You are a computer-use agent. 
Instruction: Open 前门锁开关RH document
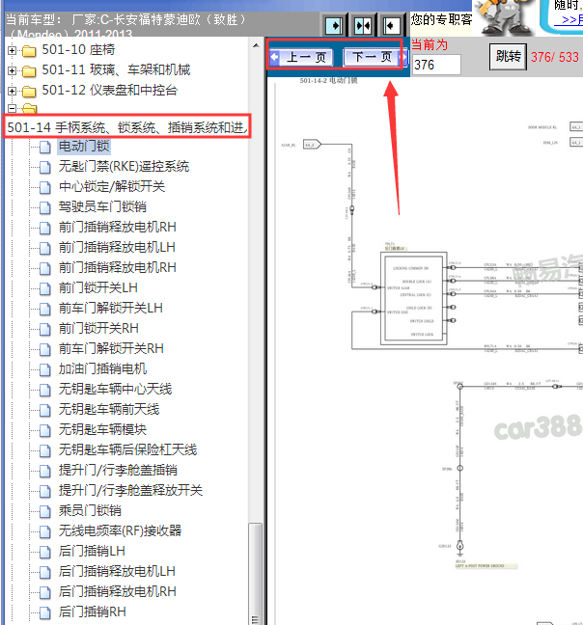pyautogui.click(x=98, y=329)
